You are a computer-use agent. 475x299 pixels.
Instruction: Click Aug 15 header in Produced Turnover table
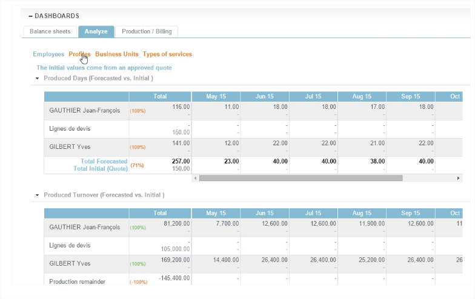pyautogui.click(x=361, y=213)
